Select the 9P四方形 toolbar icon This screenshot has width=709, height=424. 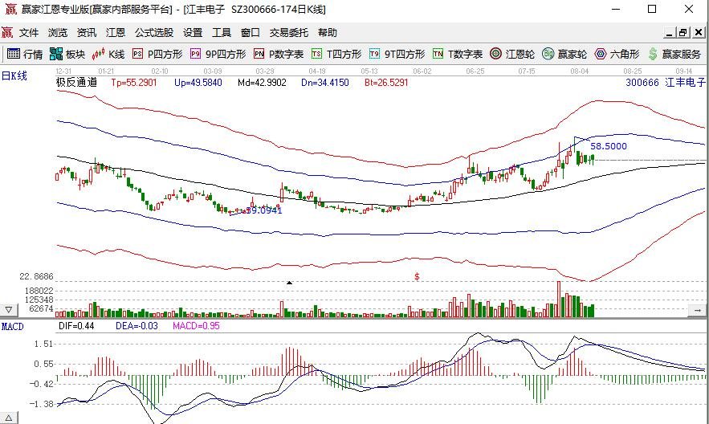coord(218,55)
